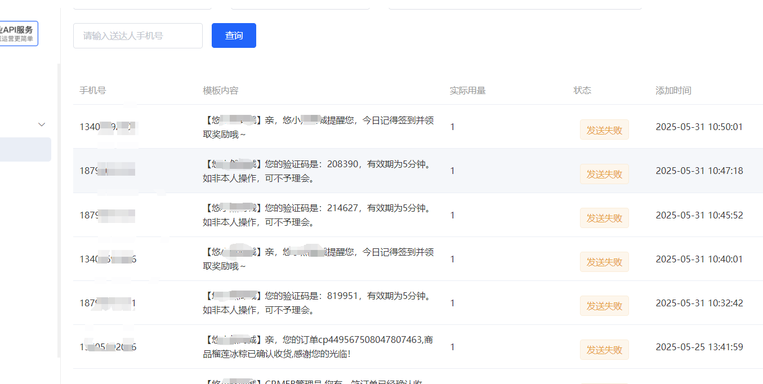Select timestamp 2025-05-31 10:32:42
This screenshot has height=384, width=763.
tap(699, 303)
